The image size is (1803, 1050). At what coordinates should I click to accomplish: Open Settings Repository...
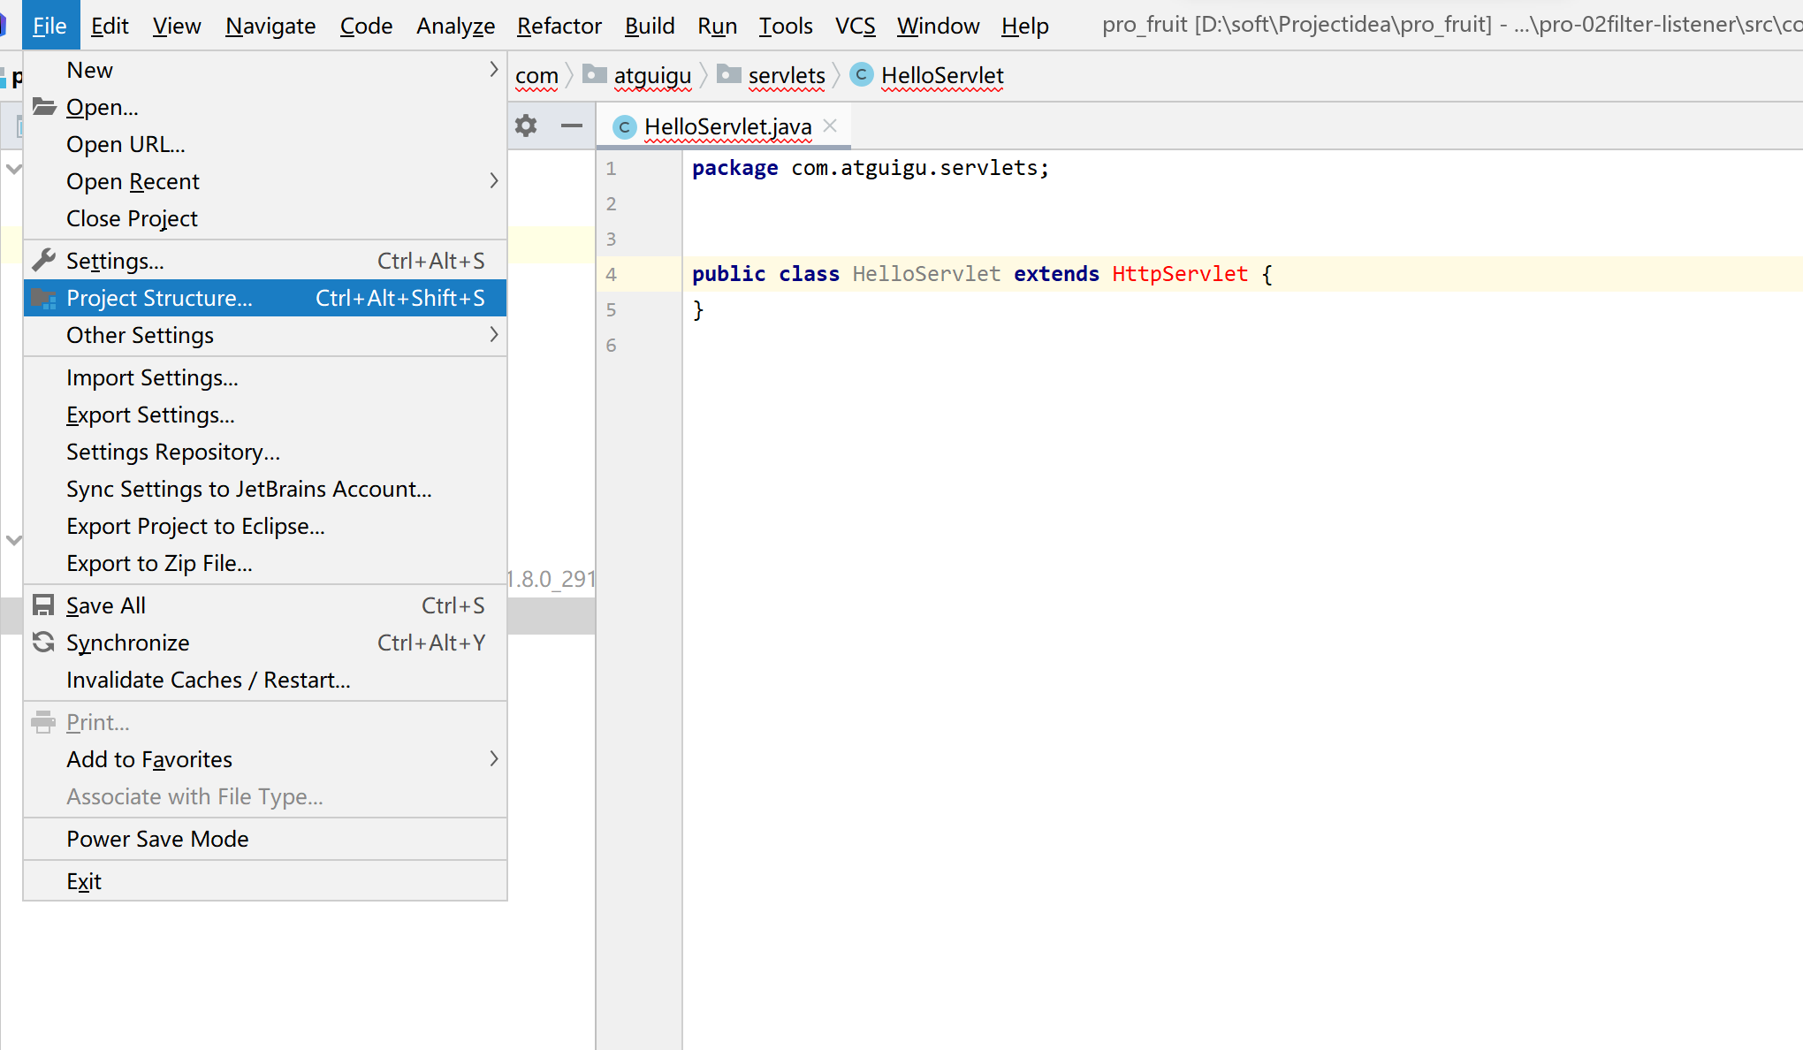265,452
